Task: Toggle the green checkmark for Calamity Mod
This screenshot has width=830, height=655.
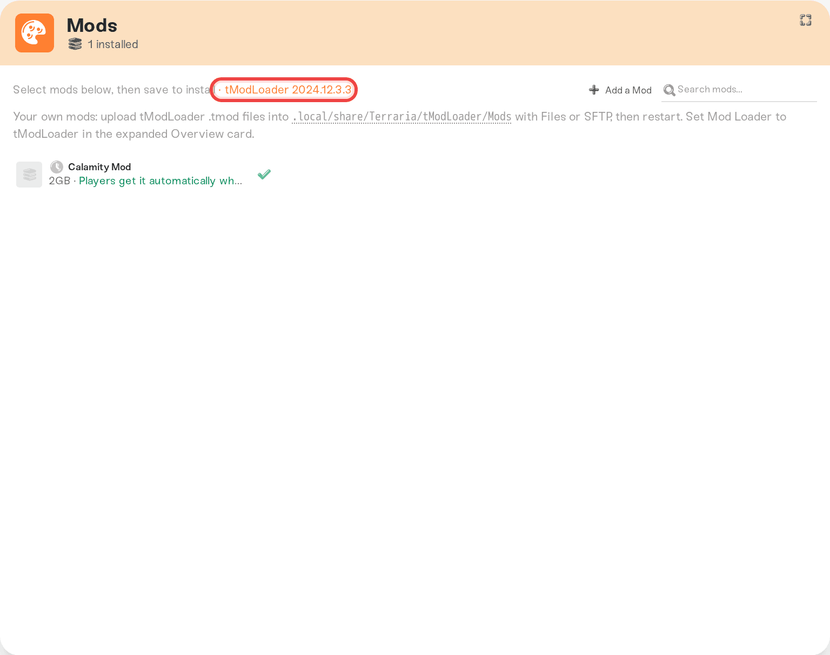Action: click(x=264, y=174)
